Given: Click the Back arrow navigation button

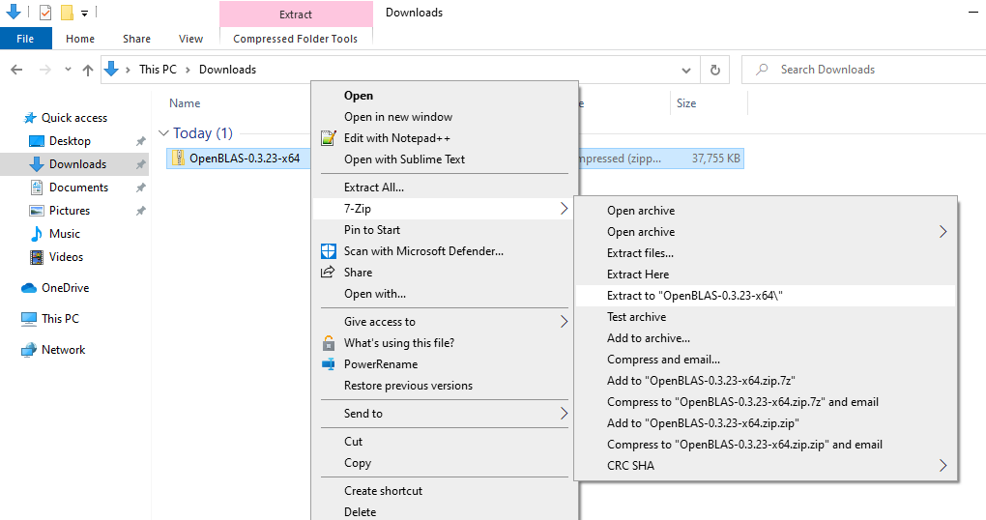Looking at the screenshot, I should [17, 70].
